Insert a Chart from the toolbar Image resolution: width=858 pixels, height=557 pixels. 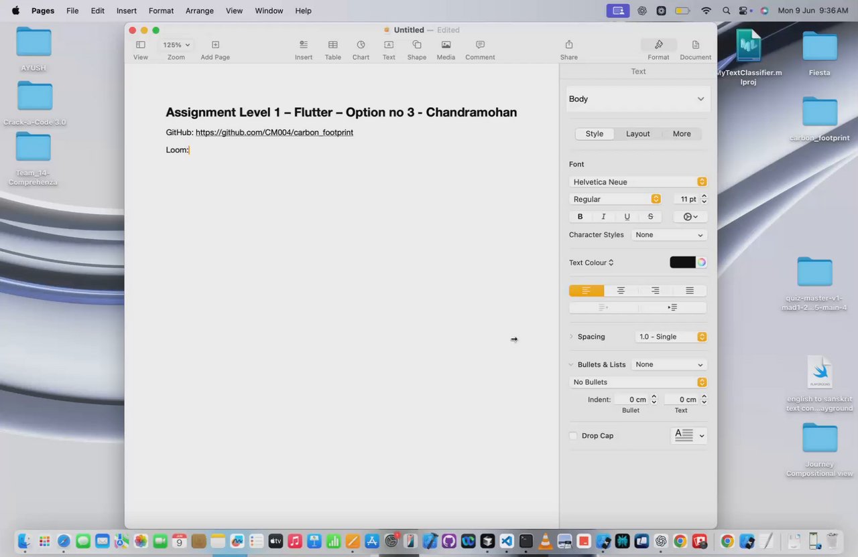coord(361,45)
